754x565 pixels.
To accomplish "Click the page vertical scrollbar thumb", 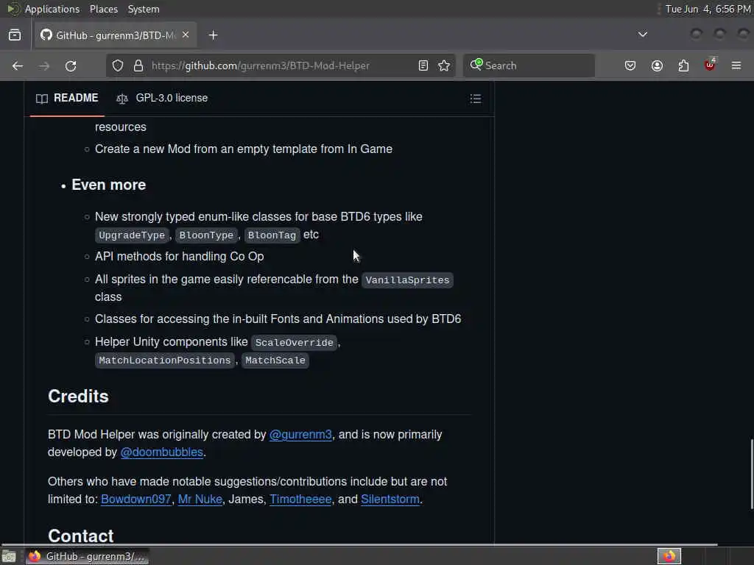I will tap(752, 474).
